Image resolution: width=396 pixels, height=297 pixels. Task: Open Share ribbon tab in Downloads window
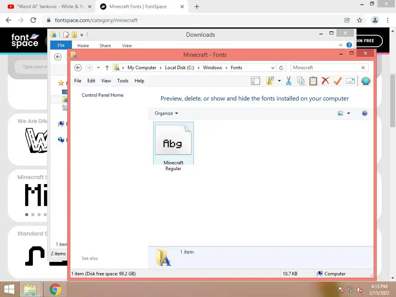click(x=105, y=46)
